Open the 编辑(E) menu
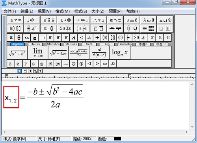Viewport: 197px width, 143px height. 27,11
